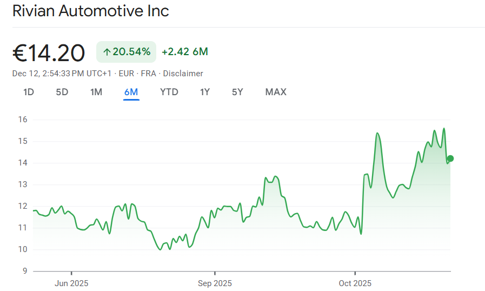Click the Jun 2025 axis label
Image resolution: width=485 pixels, height=291 pixels.
(x=71, y=283)
